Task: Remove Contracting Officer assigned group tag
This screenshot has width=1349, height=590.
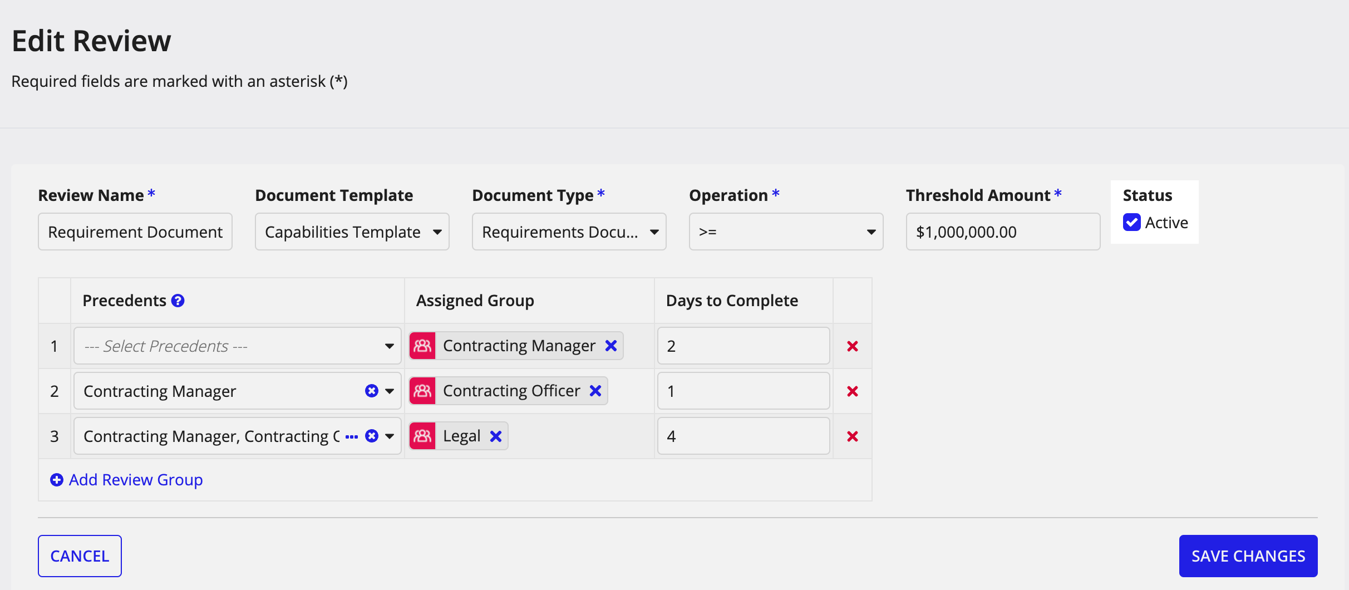Action: (x=595, y=391)
